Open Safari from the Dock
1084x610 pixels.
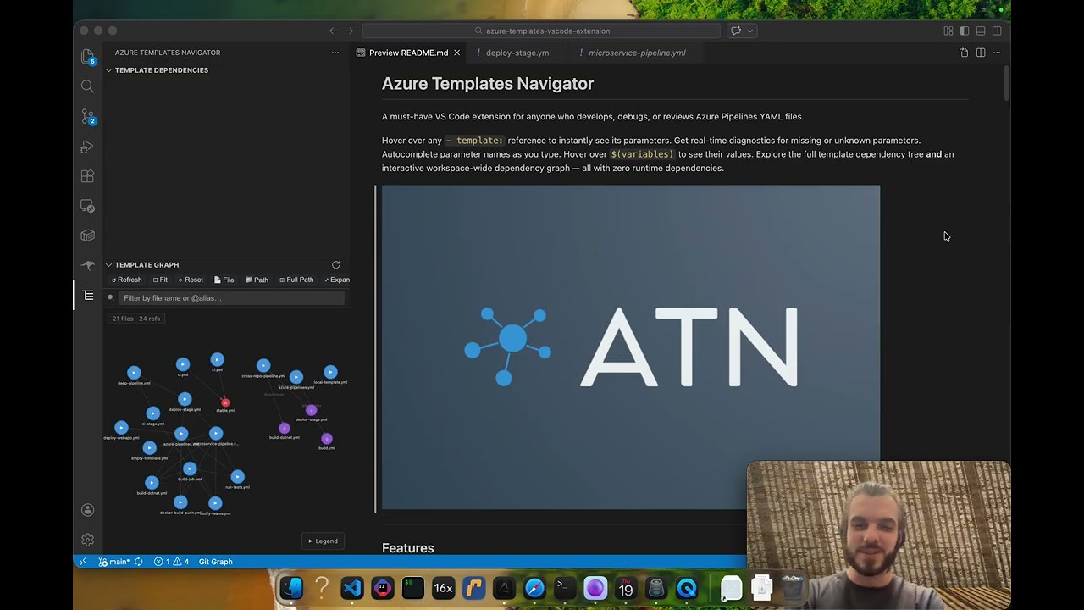(534, 587)
